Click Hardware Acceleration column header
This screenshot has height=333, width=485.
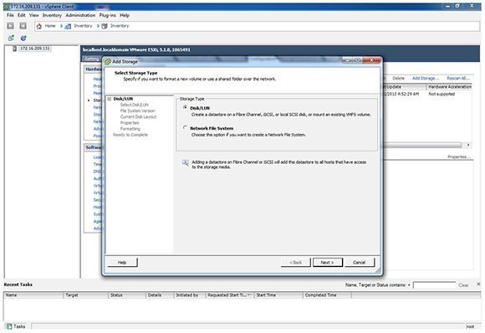pyautogui.click(x=450, y=87)
